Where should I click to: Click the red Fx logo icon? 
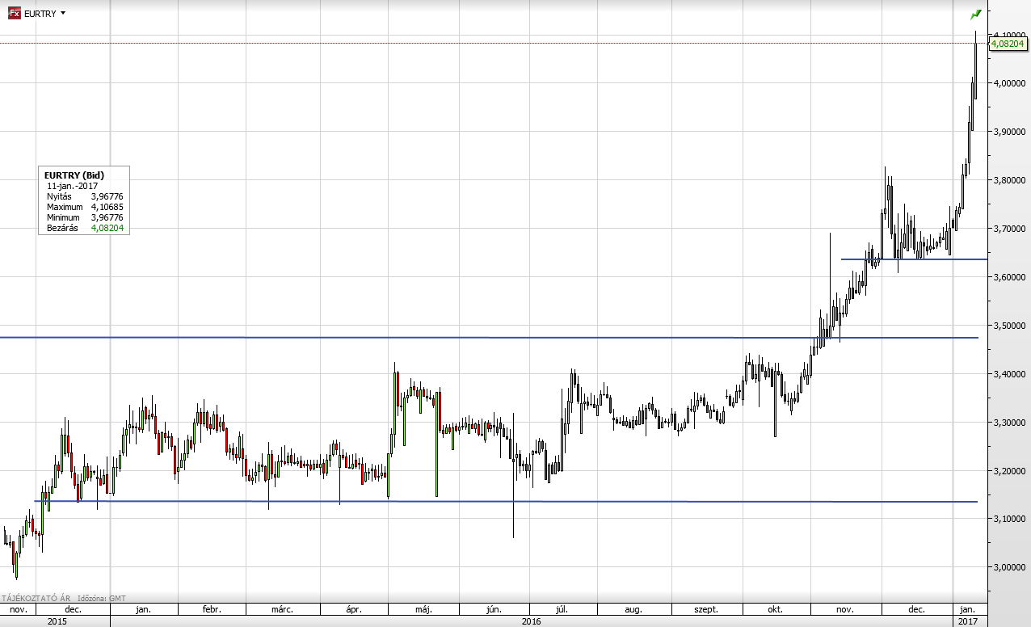click(x=14, y=14)
